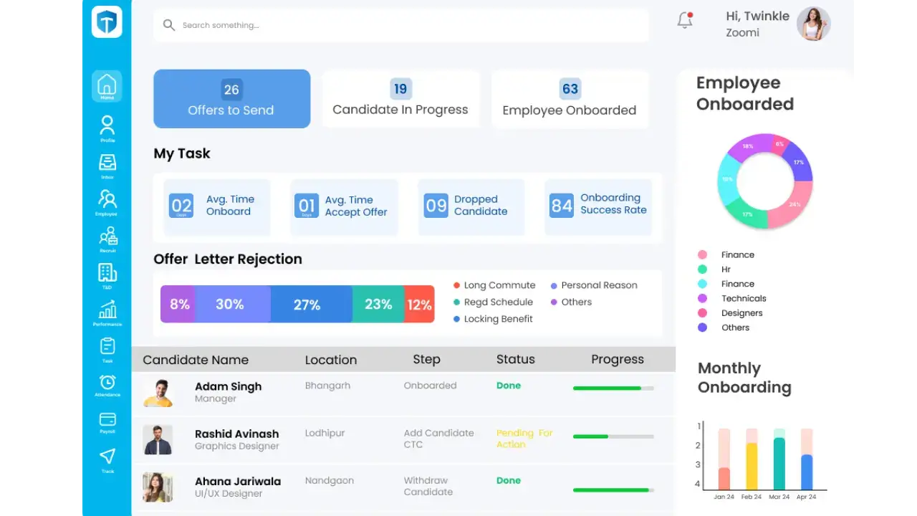Select the T&D sidebar icon
917x516 pixels.
pos(106,273)
